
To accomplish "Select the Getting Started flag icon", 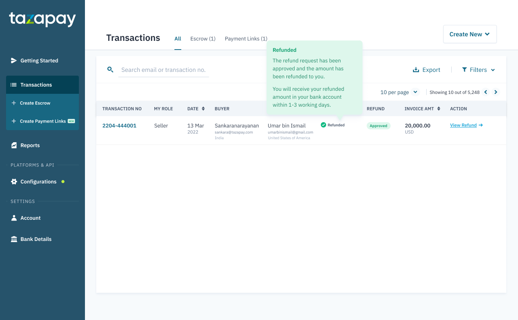I will [14, 61].
